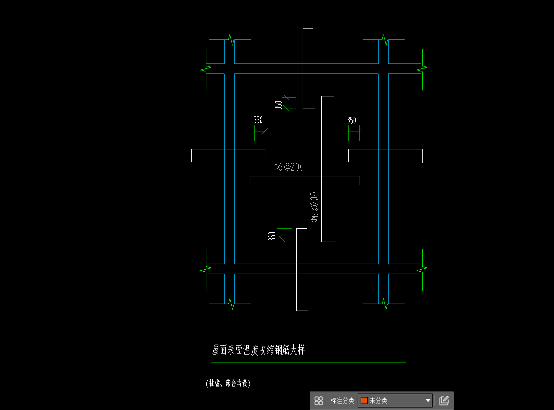Image resolution: width=554 pixels, height=410 pixels.
Task: Select the vertical Φ6@200 rebar label
Action: pos(314,207)
